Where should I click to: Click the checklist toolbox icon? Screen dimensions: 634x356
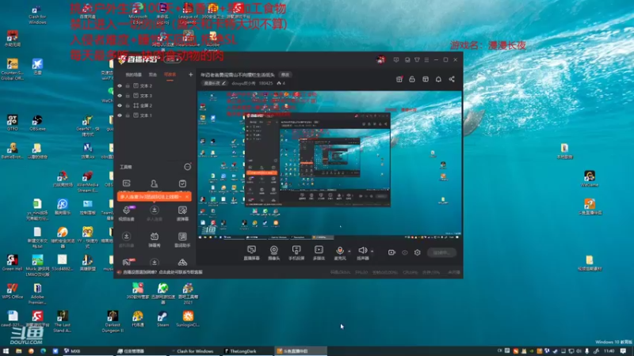[x=182, y=184]
